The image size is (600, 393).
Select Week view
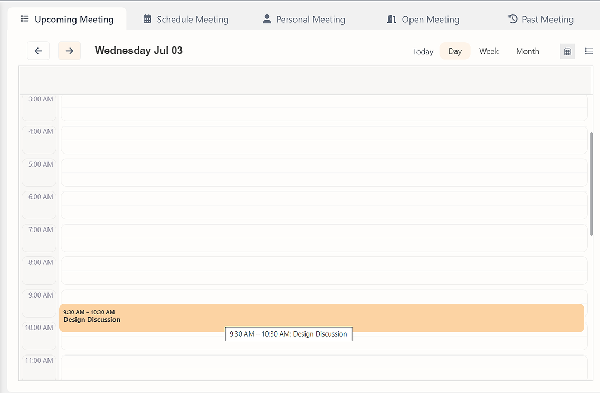coord(489,51)
